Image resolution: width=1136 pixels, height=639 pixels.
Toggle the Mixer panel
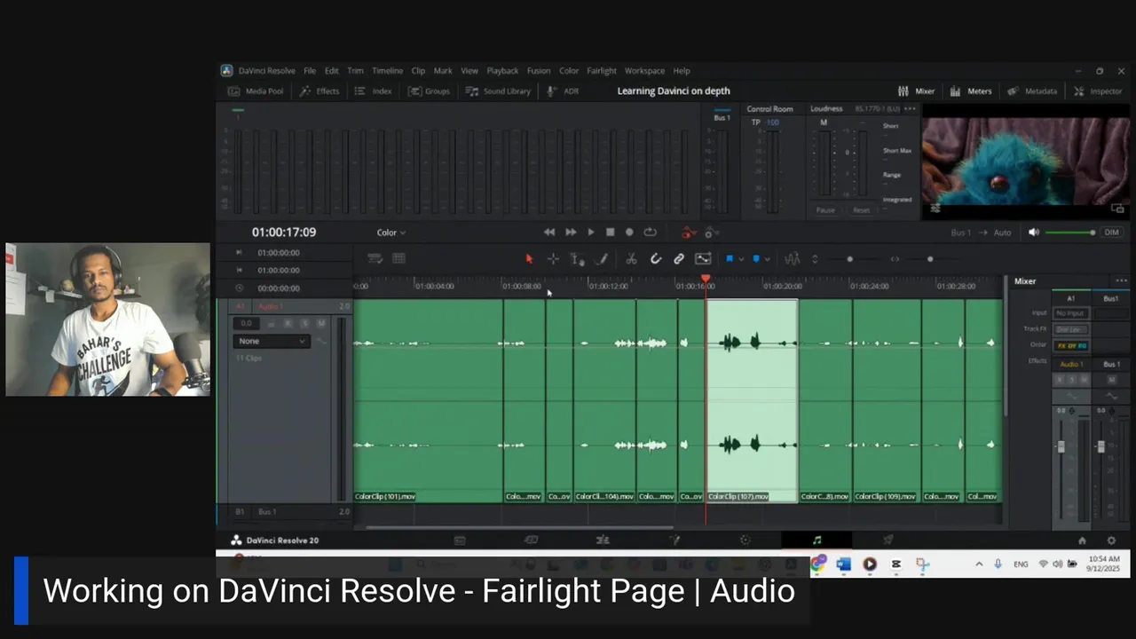pyautogui.click(x=916, y=91)
